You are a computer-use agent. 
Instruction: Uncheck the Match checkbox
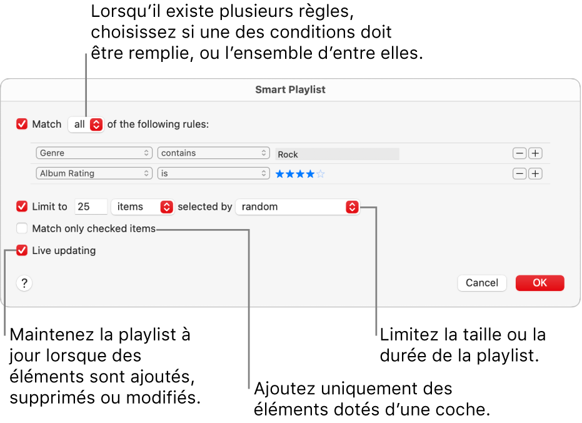pyautogui.click(x=21, y=124)
